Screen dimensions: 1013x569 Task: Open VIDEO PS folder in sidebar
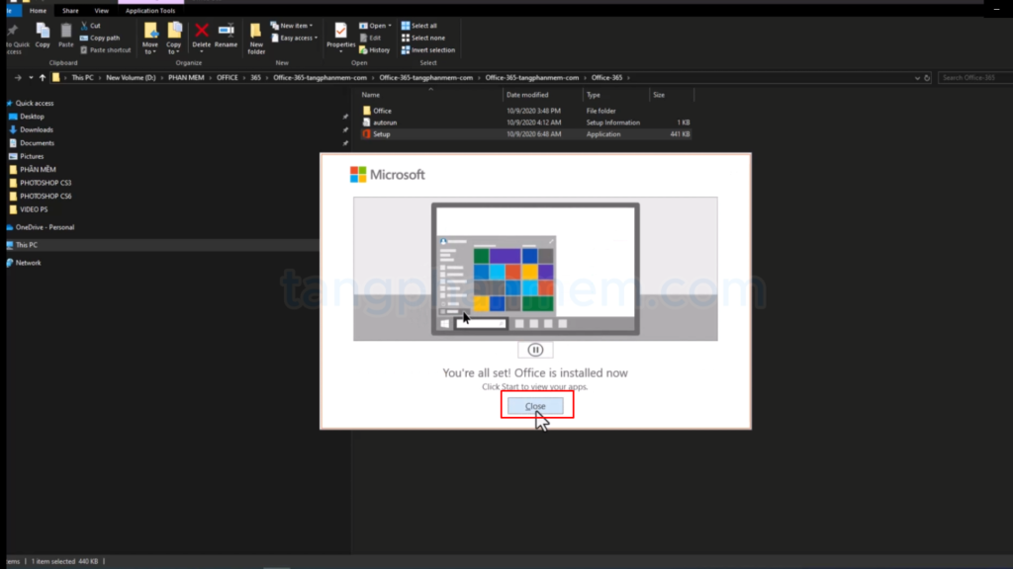tap(34, 209)
